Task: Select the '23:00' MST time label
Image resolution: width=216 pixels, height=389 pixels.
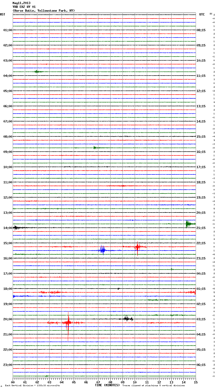Action: point(8,365)
